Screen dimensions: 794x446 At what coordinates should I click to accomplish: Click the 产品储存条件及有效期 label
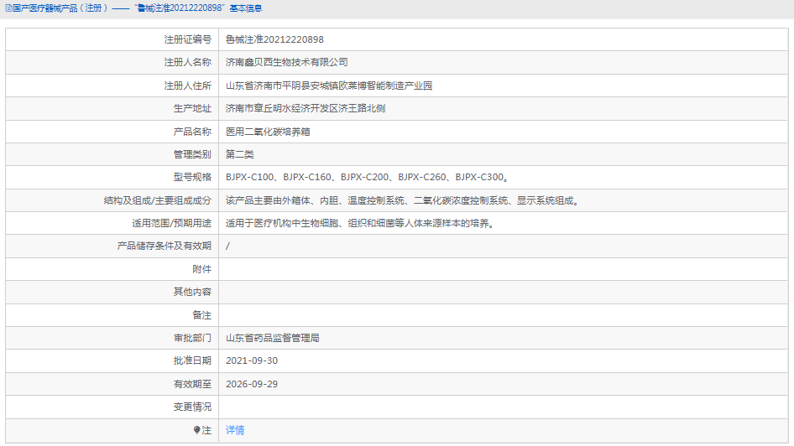click(x=164, y=246)
